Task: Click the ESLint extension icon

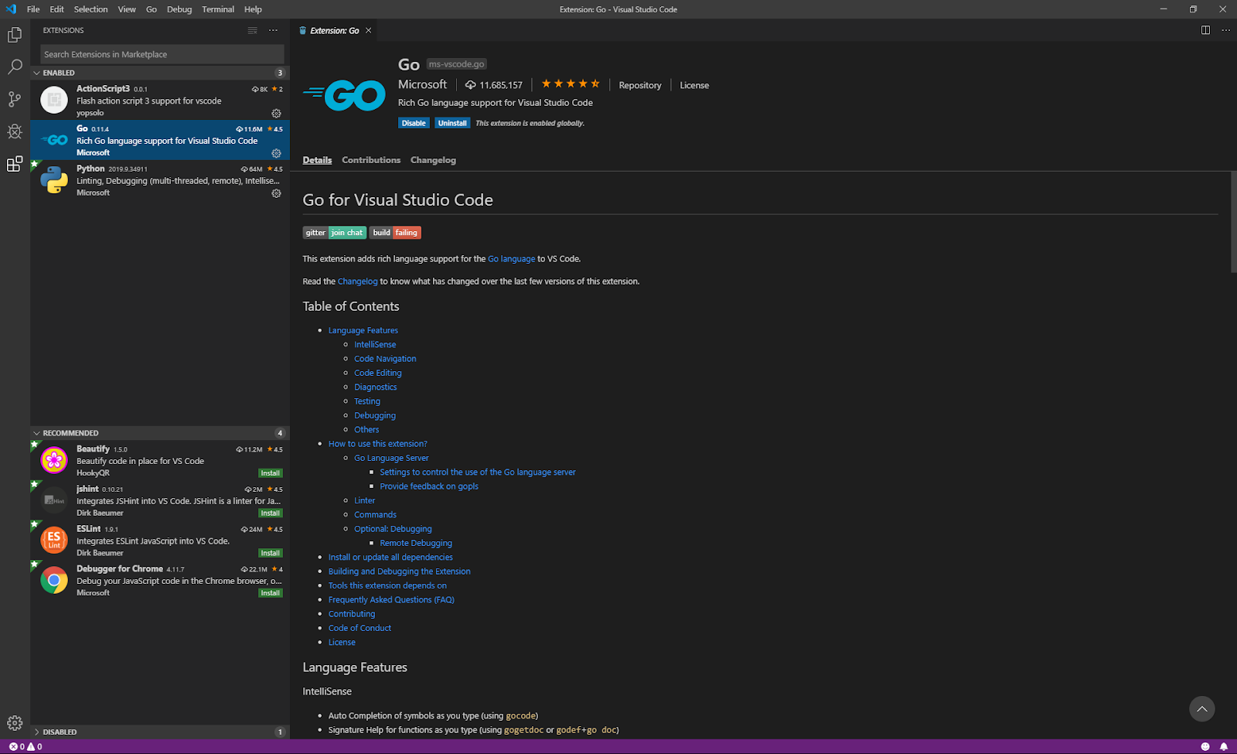Action: coord(54,540)
